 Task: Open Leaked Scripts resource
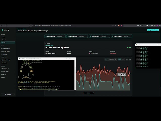[x=5, y=72]
